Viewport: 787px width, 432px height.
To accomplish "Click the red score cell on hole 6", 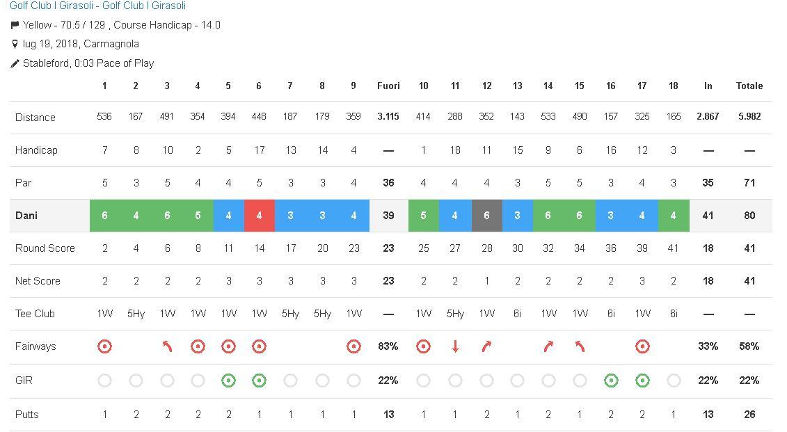I will 260,216.
